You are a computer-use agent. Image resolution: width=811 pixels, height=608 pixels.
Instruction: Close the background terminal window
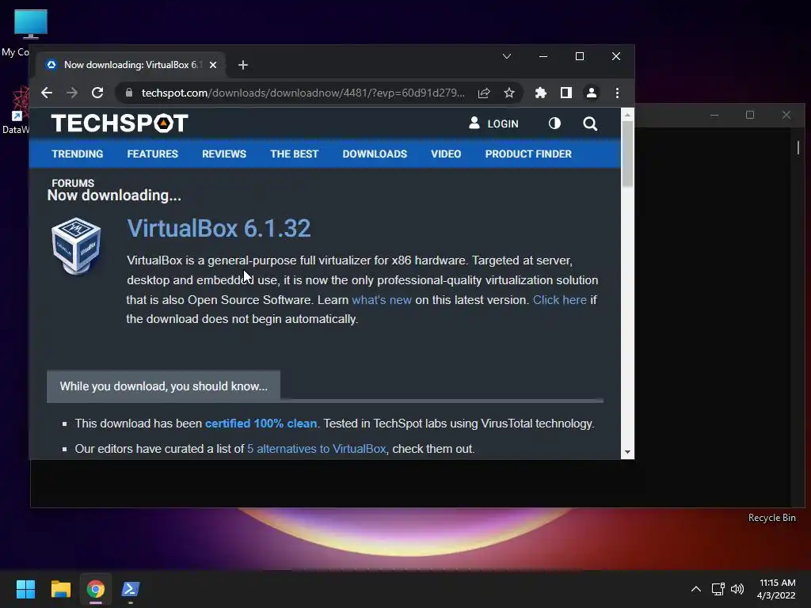(786, 115)
